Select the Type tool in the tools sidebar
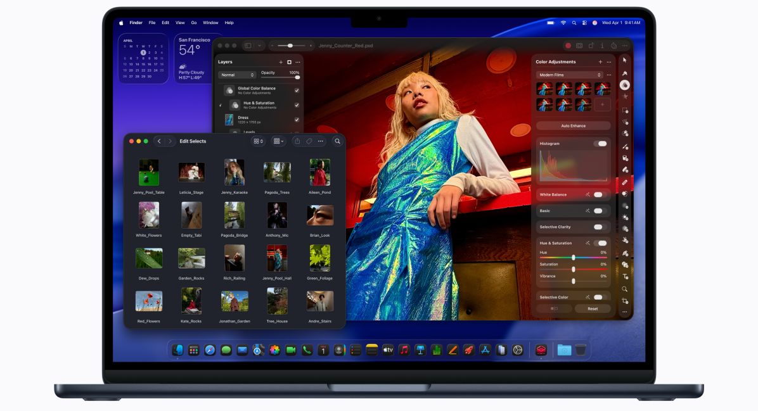The image size is (758, 411). pyautogui.click(x=625, y=277)
